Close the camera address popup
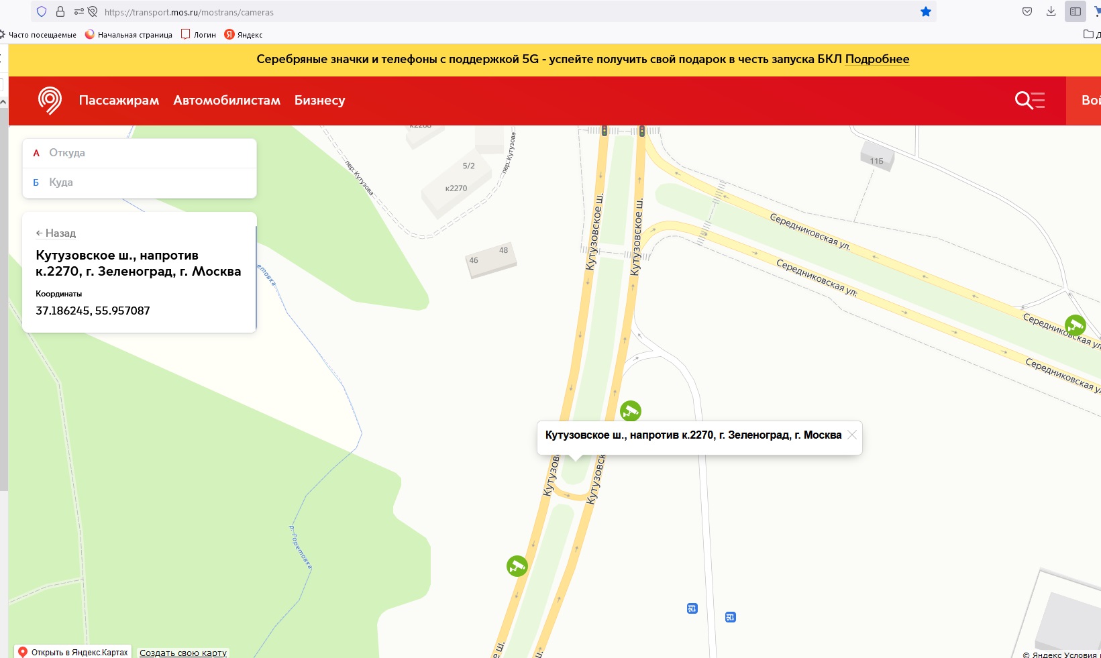Screen dimensions: 1101x658 click(852, 435)
